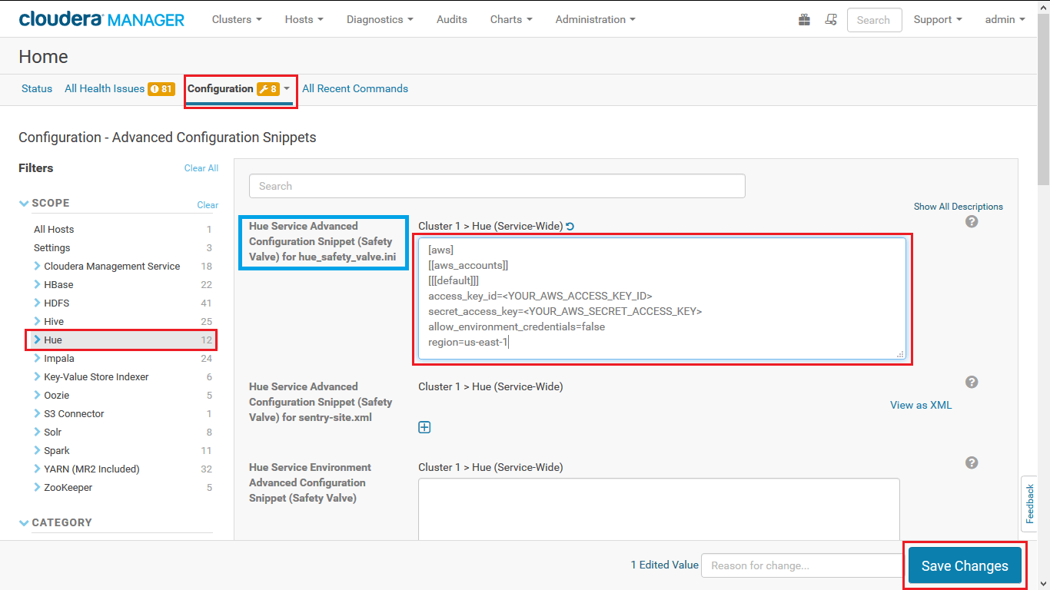Click the wrench badge showing 8
The height and width of the screenshot is (590, 1050).
pos(267,89)
